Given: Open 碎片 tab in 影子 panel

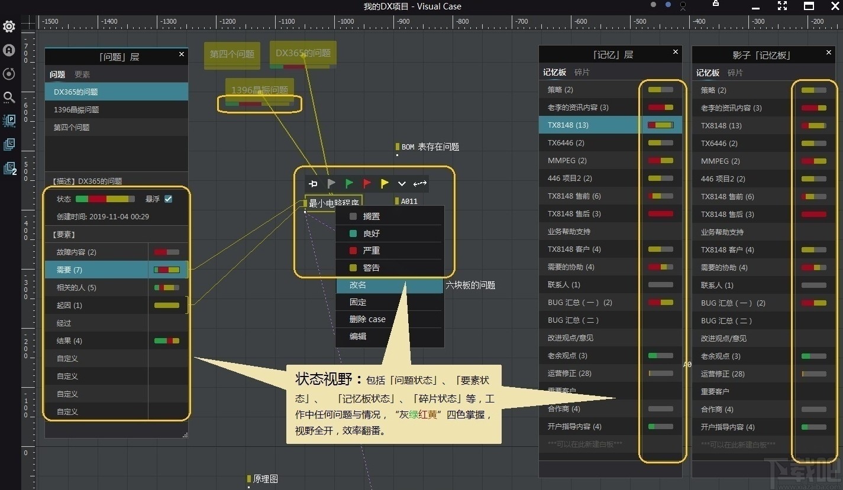Looking at the screenshot, I should pyautogui.click(x=735, y=73).
